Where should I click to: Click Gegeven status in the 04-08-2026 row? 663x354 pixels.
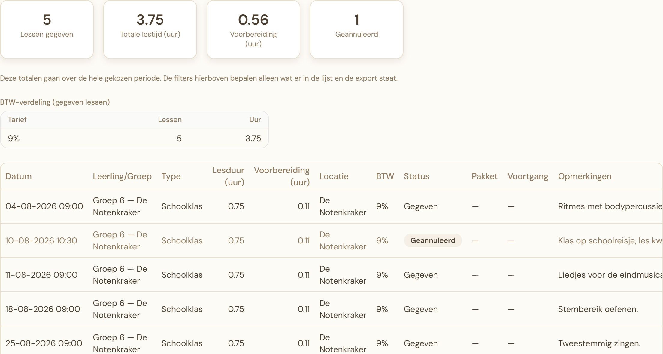pyautogui.click(x=421, y=206)
